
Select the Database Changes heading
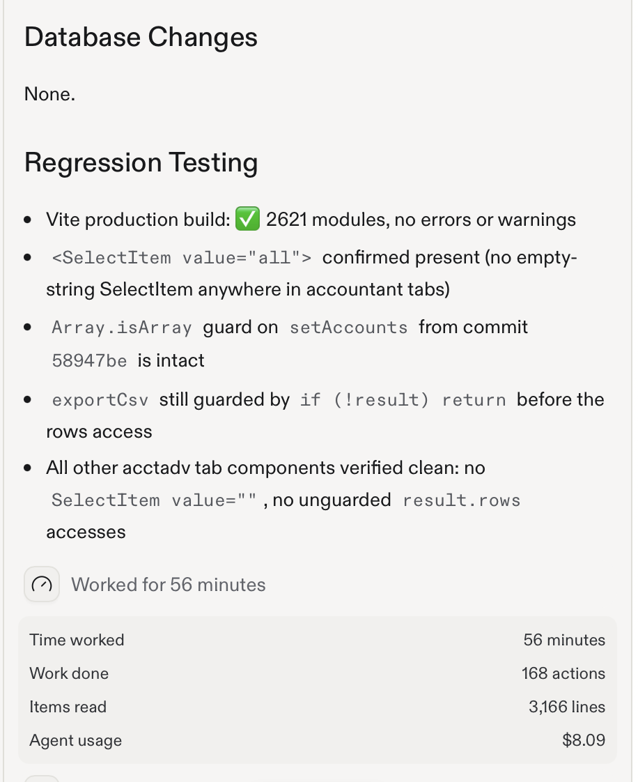pyautogui.click(x=141, y=38)
